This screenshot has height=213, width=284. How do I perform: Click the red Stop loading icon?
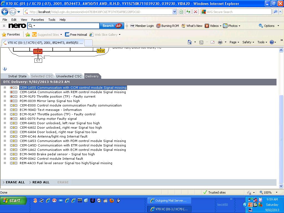pyautogui.click(x=196, y=12)
